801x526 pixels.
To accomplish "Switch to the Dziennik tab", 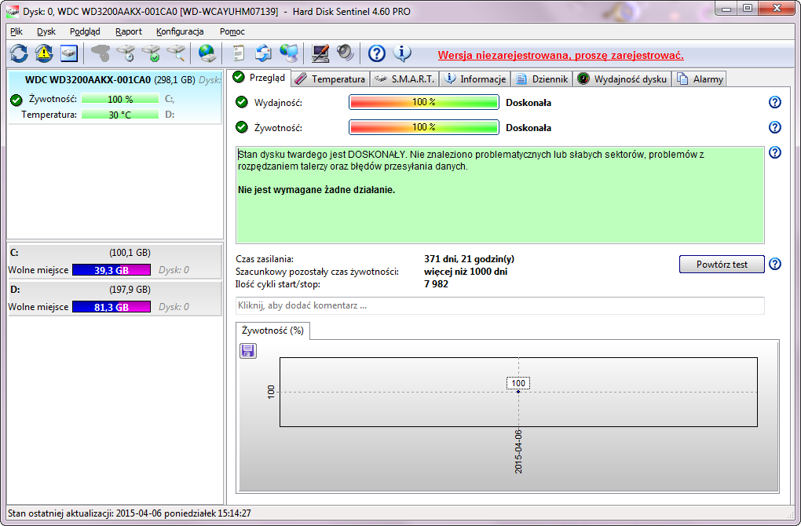I will [542, 79].
